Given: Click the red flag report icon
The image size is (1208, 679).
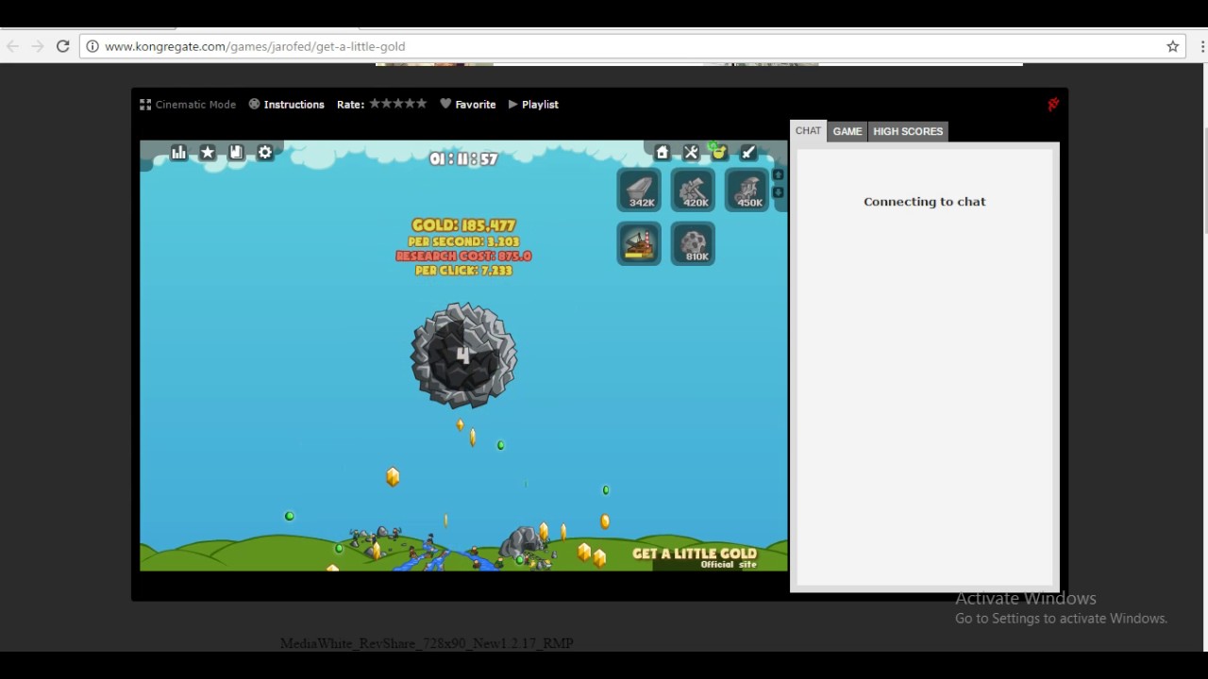Looking at the screenshot, I should click(1053, 105).
